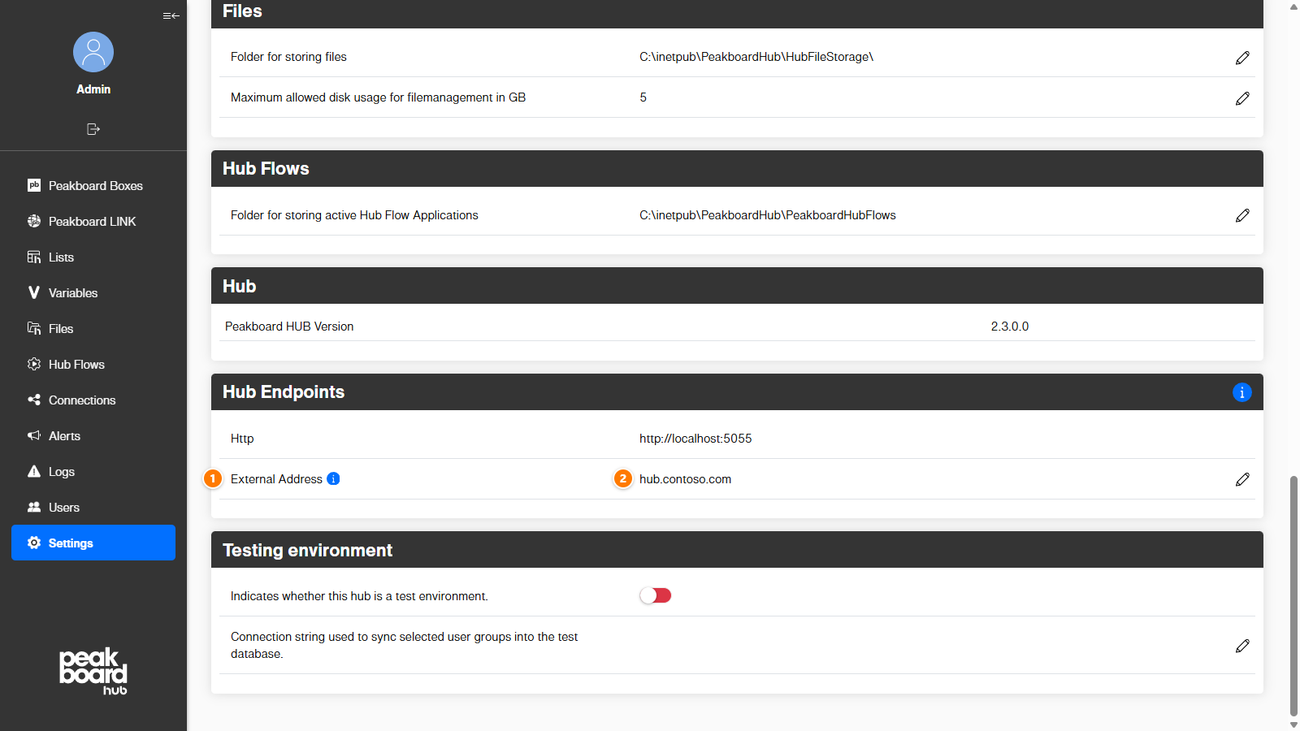Screen dimensions: 1300x731
Task: Toggle the test environment switch
Action: point(656,596)
